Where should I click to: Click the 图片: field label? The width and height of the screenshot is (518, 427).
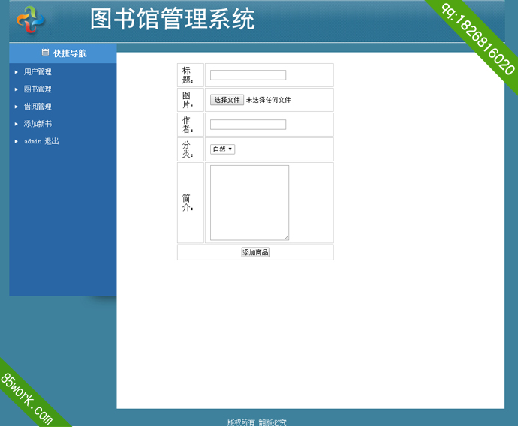(188, 100)
